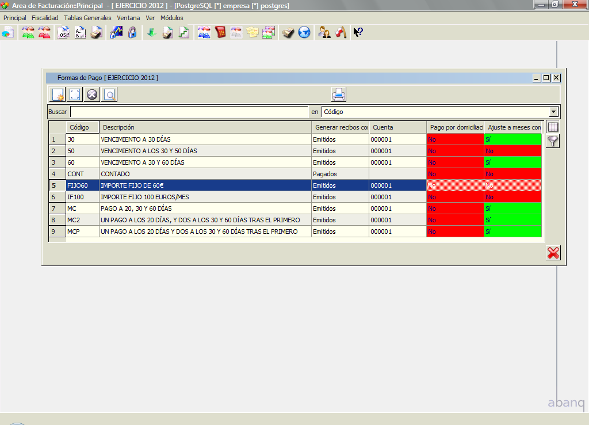Open the Tablas Generales menu
This screenshot has height=425, width=589.
87,18
